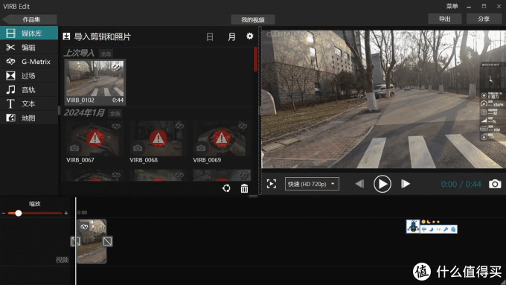Open the 媒体库 media library tab
This screenshot has width=506, height=285.
[x=29, y=33]
